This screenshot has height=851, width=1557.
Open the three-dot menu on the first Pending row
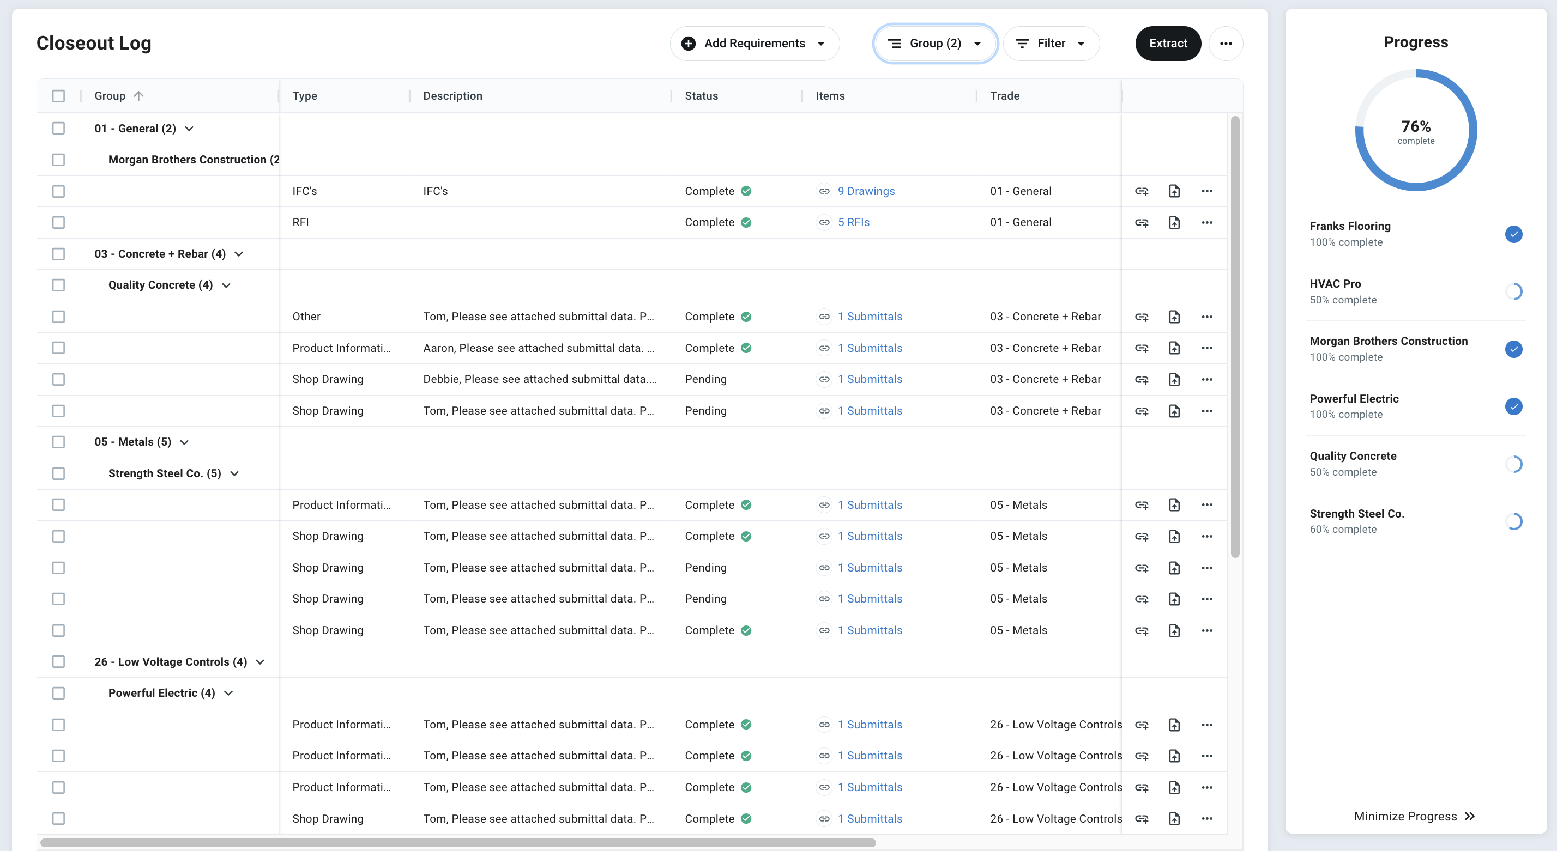pos(1206,379)
